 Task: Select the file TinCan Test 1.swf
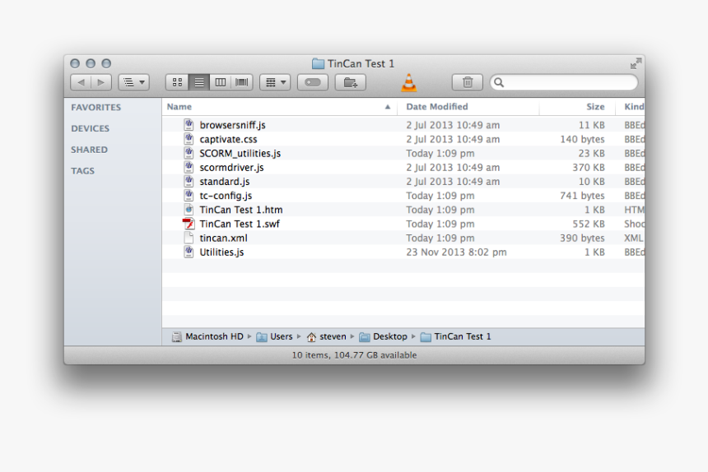[x=403, y=224]
